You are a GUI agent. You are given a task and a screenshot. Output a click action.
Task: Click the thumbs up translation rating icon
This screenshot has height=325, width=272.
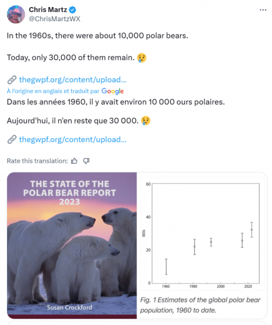point(74,161)
